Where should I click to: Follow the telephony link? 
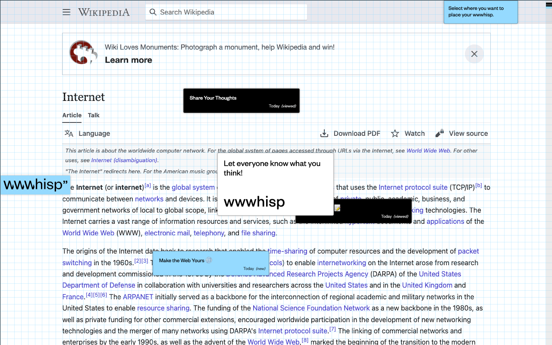click(209, 233)
